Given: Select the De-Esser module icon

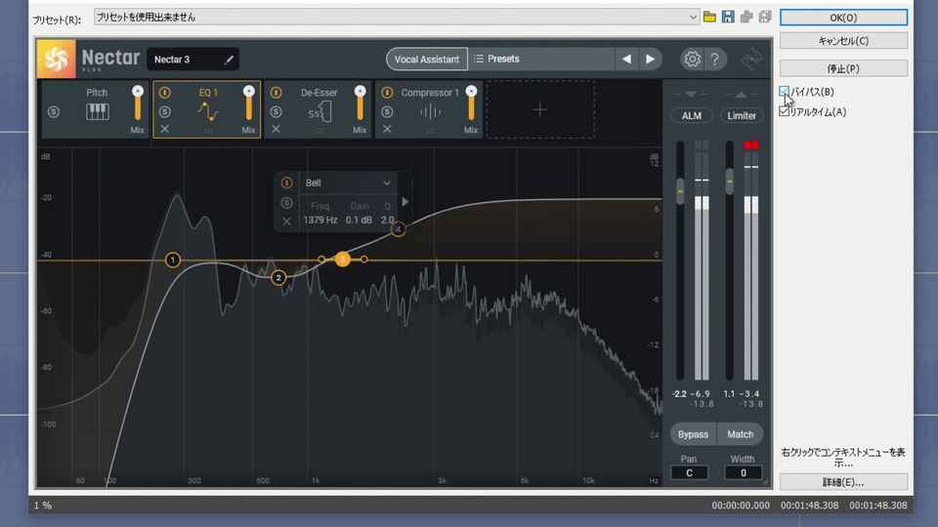Looking at the screenshot, I should click(x=320, y=111).
